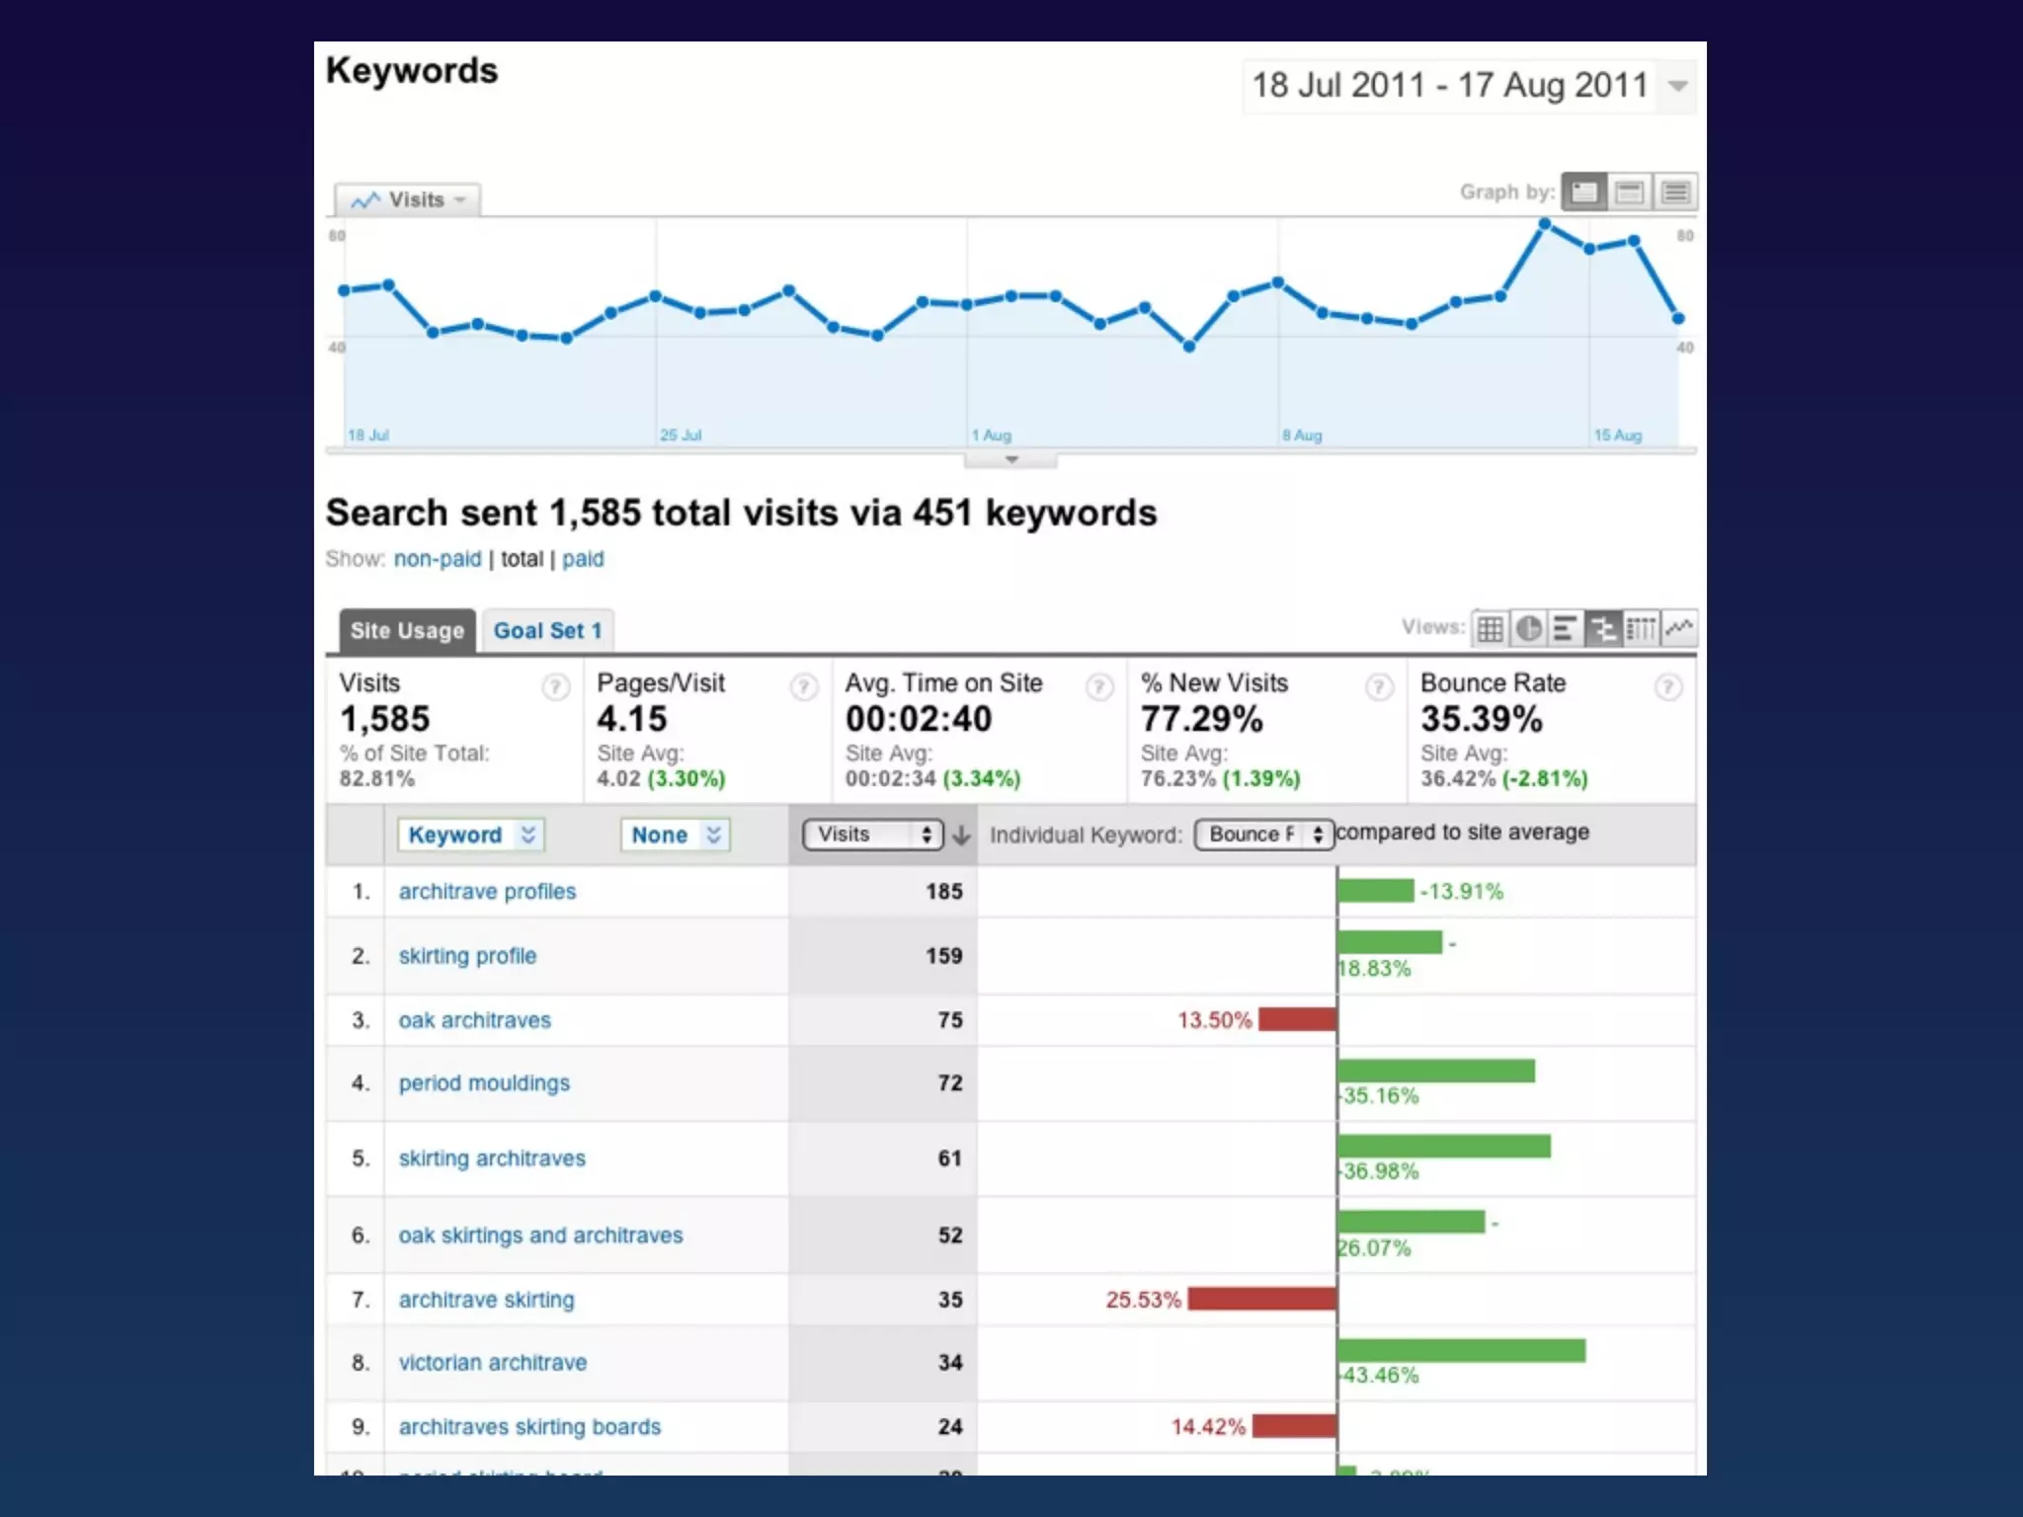
Task: Collapse the graph using bottom handle
Action: point(1011,460)
